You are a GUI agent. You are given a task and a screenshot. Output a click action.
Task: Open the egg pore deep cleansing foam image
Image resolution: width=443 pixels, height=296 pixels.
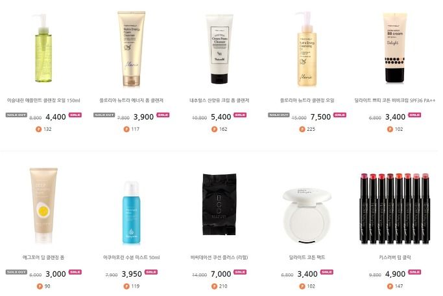43,205
